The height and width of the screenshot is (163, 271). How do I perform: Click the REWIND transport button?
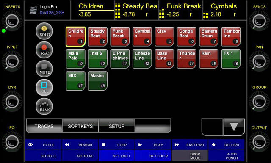(80, 145)
